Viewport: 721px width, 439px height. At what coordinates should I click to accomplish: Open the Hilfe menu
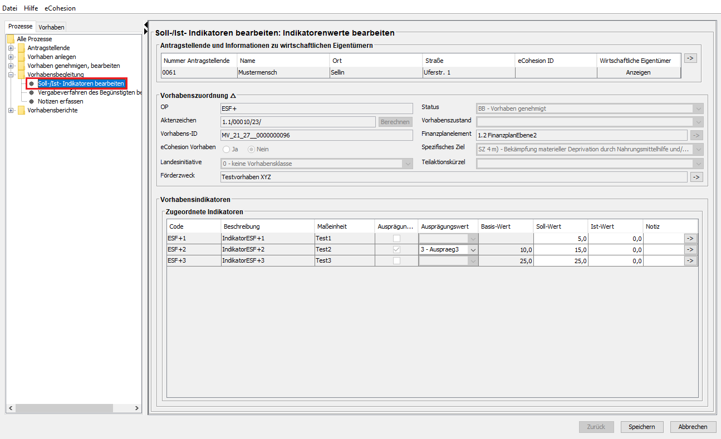point(31,8)
